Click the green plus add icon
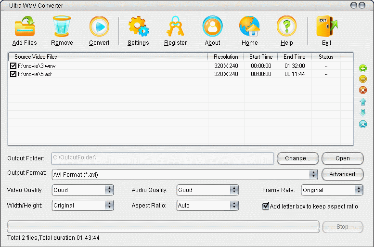 [x=363, y=68]
